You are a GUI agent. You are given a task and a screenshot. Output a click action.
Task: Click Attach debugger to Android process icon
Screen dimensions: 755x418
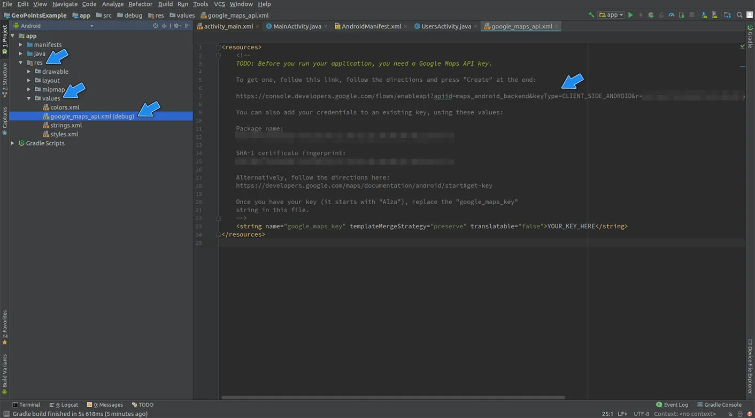682,15
